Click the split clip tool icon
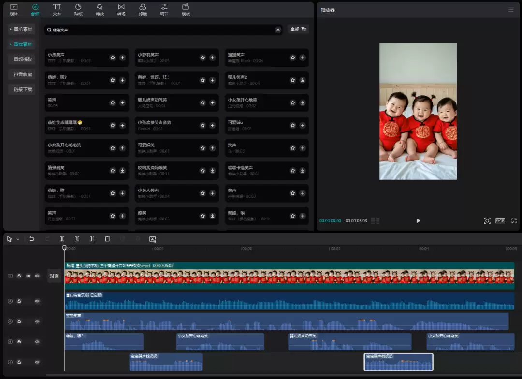The image size is (522, 379). point(62,239)
